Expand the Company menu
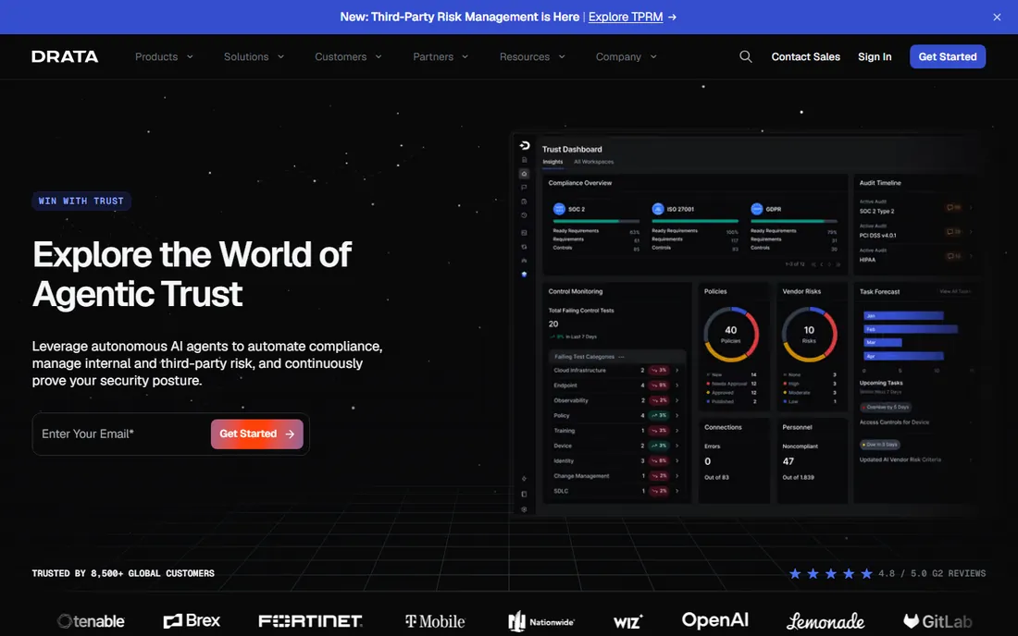Screen dimensions: 1018x636 pyautogui.click(x=626, y=57)
